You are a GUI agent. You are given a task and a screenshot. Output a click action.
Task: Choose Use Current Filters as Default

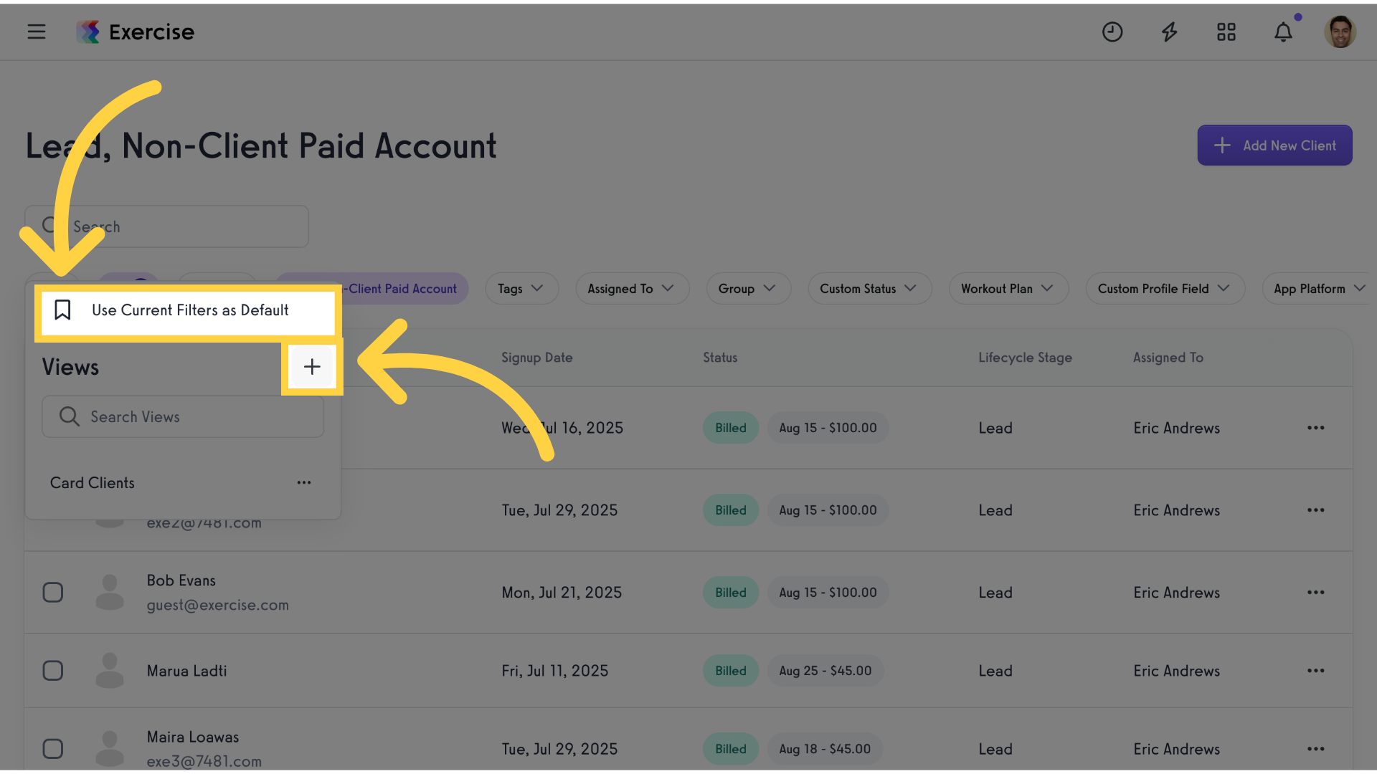[x=188, y=310]
